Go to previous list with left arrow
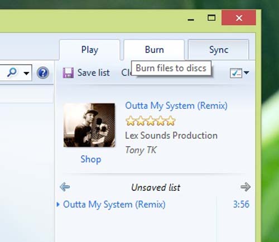This screenshot has height=242, width=279. (x=65, y=187)
